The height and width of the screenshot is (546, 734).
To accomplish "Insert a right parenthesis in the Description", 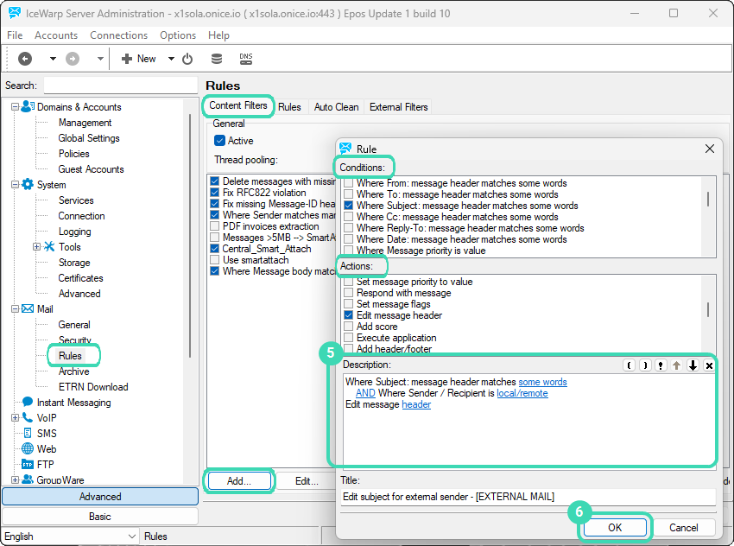I will (x=646, y=365).
